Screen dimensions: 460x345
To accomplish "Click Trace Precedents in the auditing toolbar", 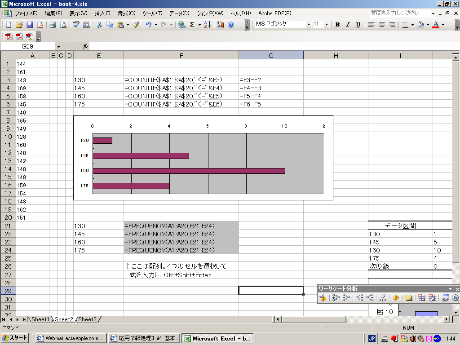I will [335, 297].
